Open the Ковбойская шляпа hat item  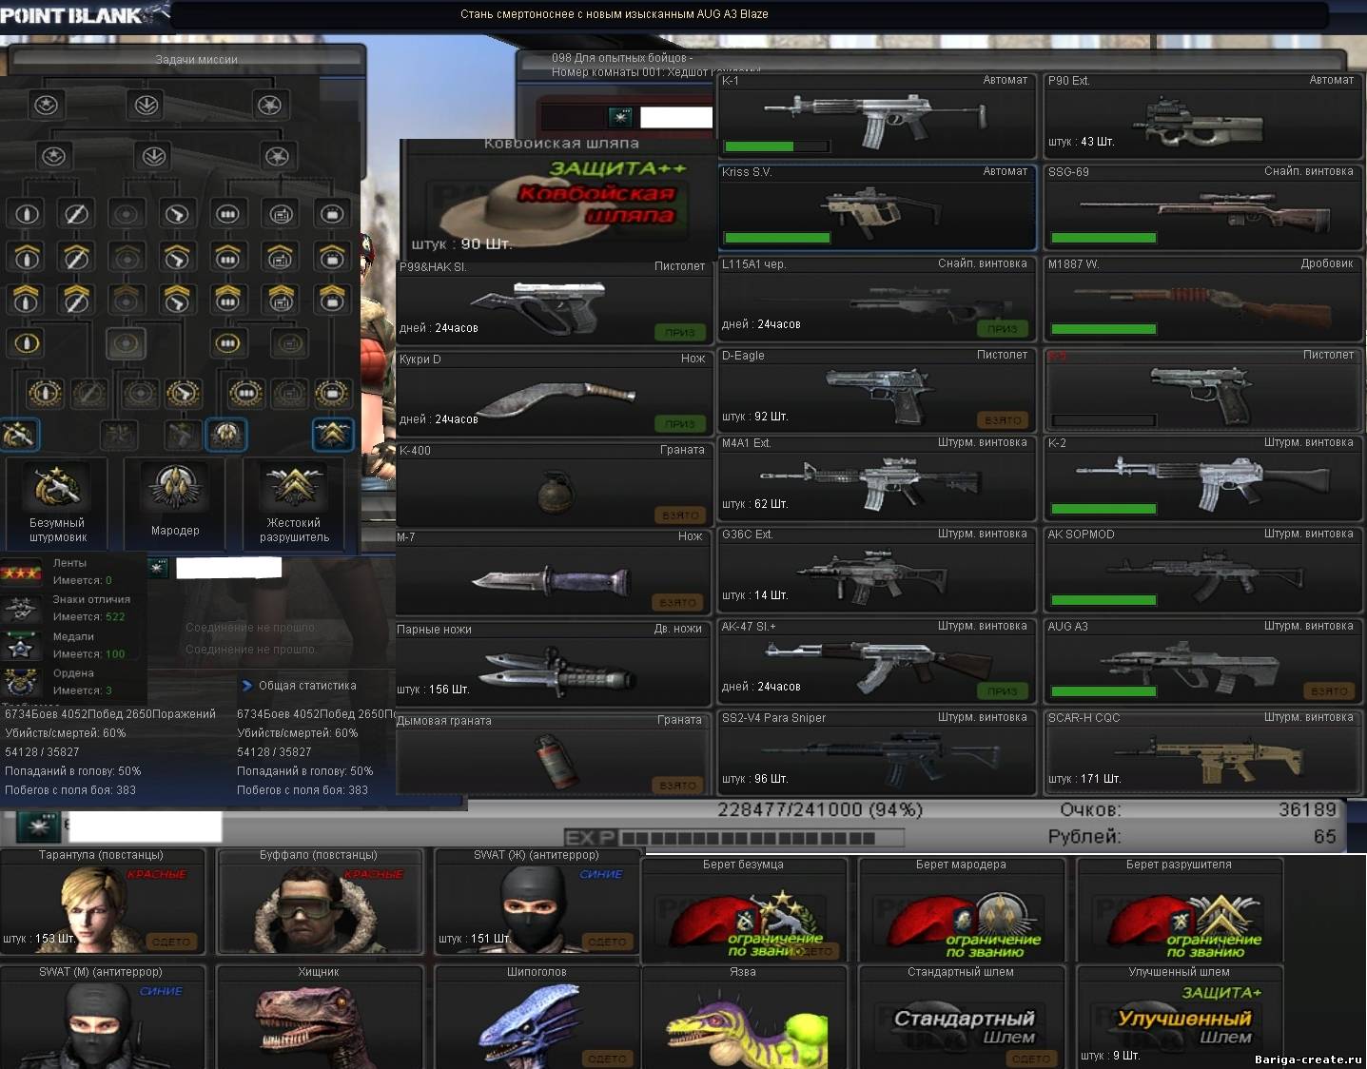tap(558, 199)
